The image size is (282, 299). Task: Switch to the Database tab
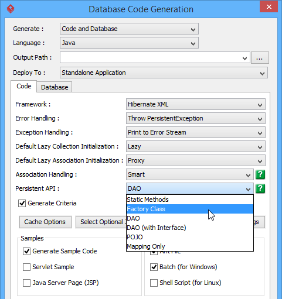(55, 87)
